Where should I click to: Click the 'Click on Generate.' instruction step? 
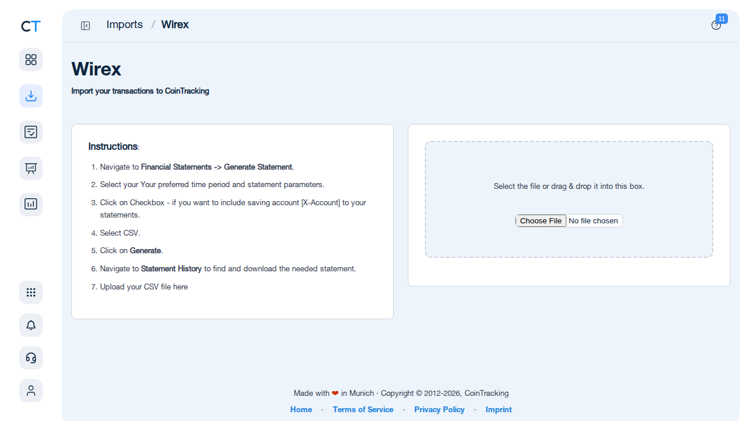[x=132, y=251]
